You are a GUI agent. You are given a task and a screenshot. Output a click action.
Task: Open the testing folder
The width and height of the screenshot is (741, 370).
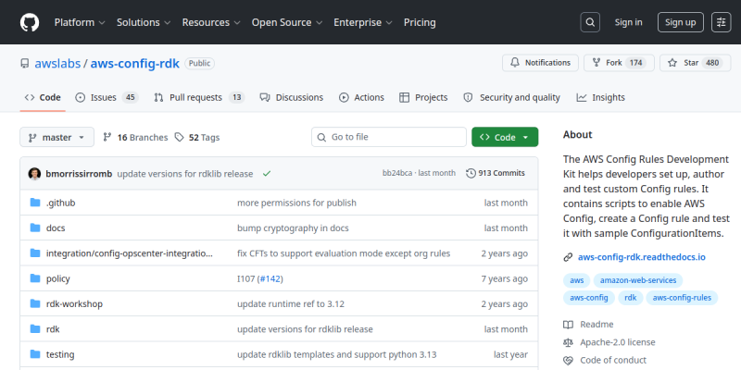coord(60,354)
